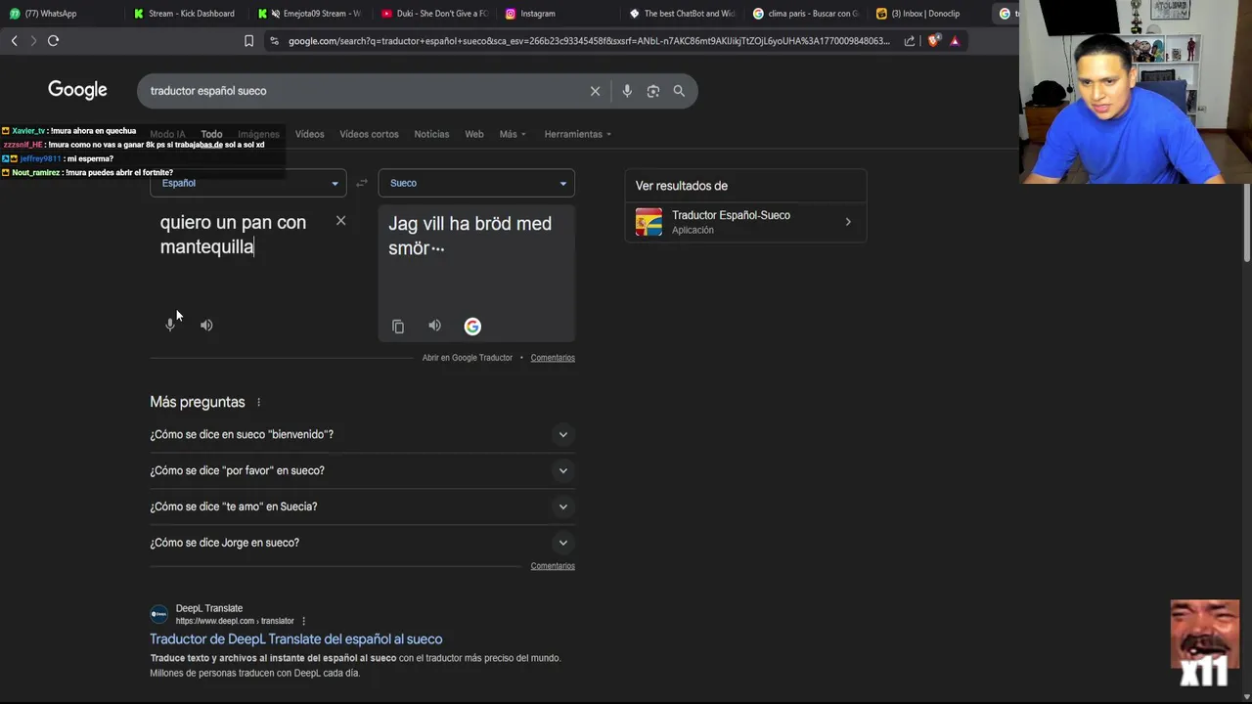Click the Traductor Español-Sueco app icon
The height and width of the screenshot is (704, 1252).
[x=648, y=222]
